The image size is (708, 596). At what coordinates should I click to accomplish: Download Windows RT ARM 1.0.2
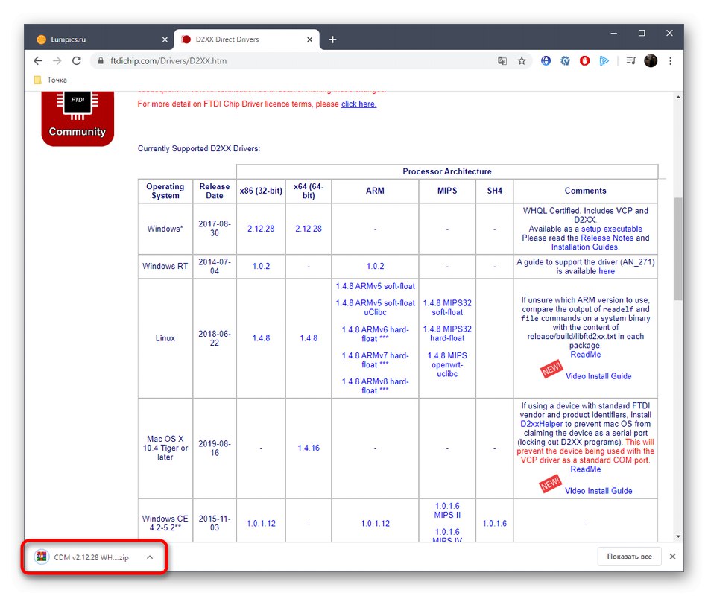click(375, 267)
